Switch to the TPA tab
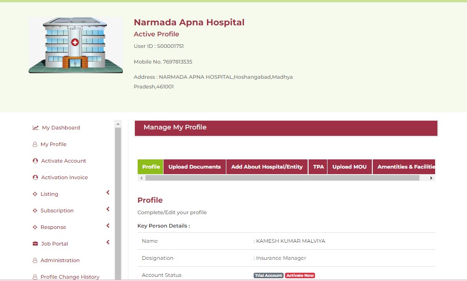 tap(318, 167)
